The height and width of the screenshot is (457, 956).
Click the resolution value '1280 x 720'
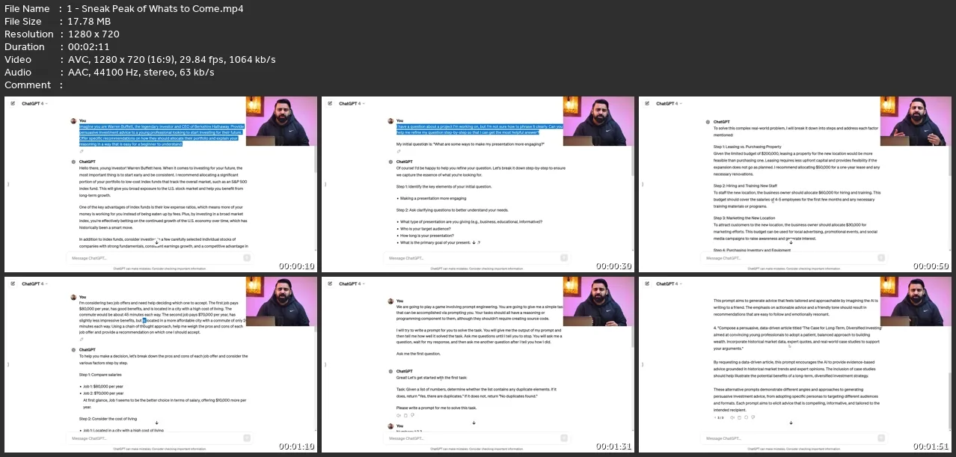[x=94, y=34]
